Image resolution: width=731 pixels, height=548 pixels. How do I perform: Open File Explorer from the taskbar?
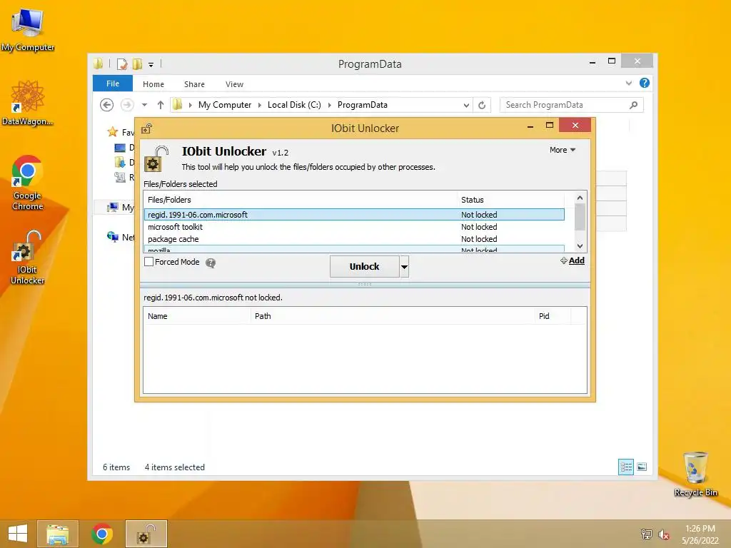tap(58, 534)
